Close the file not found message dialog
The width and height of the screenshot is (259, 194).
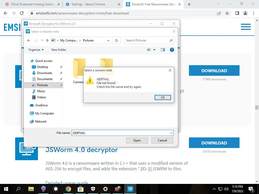click(170, 70)
